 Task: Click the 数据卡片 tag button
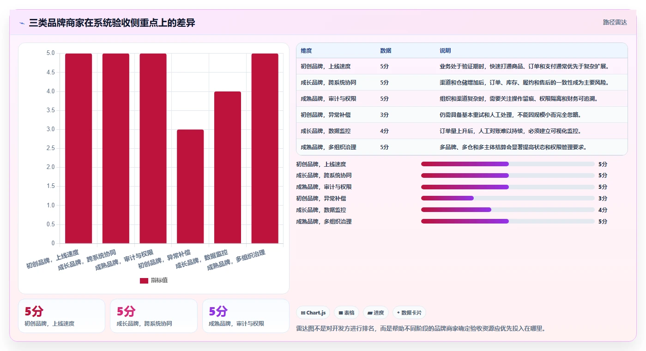(x=409, y=313)
